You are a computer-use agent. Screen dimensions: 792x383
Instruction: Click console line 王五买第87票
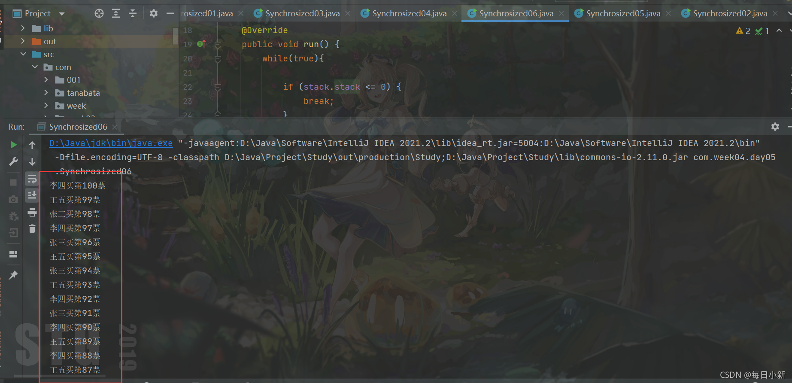(x=75, y=370)
